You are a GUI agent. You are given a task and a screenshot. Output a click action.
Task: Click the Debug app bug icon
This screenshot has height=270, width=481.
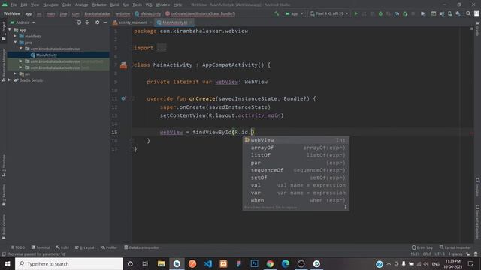click(380, 13)
